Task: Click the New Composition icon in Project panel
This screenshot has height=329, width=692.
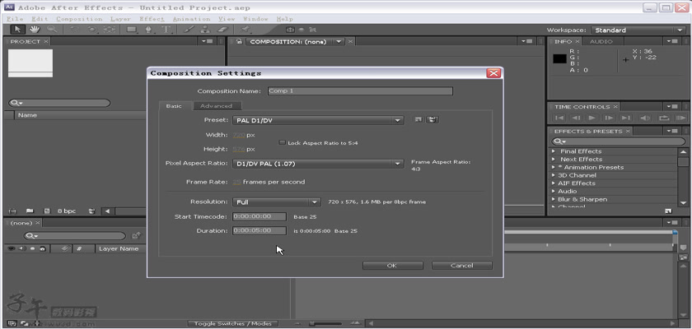Action: pyautogui.click(x=47, y=211)
